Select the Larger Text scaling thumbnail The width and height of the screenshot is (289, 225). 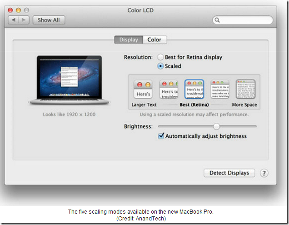[143, 90]
